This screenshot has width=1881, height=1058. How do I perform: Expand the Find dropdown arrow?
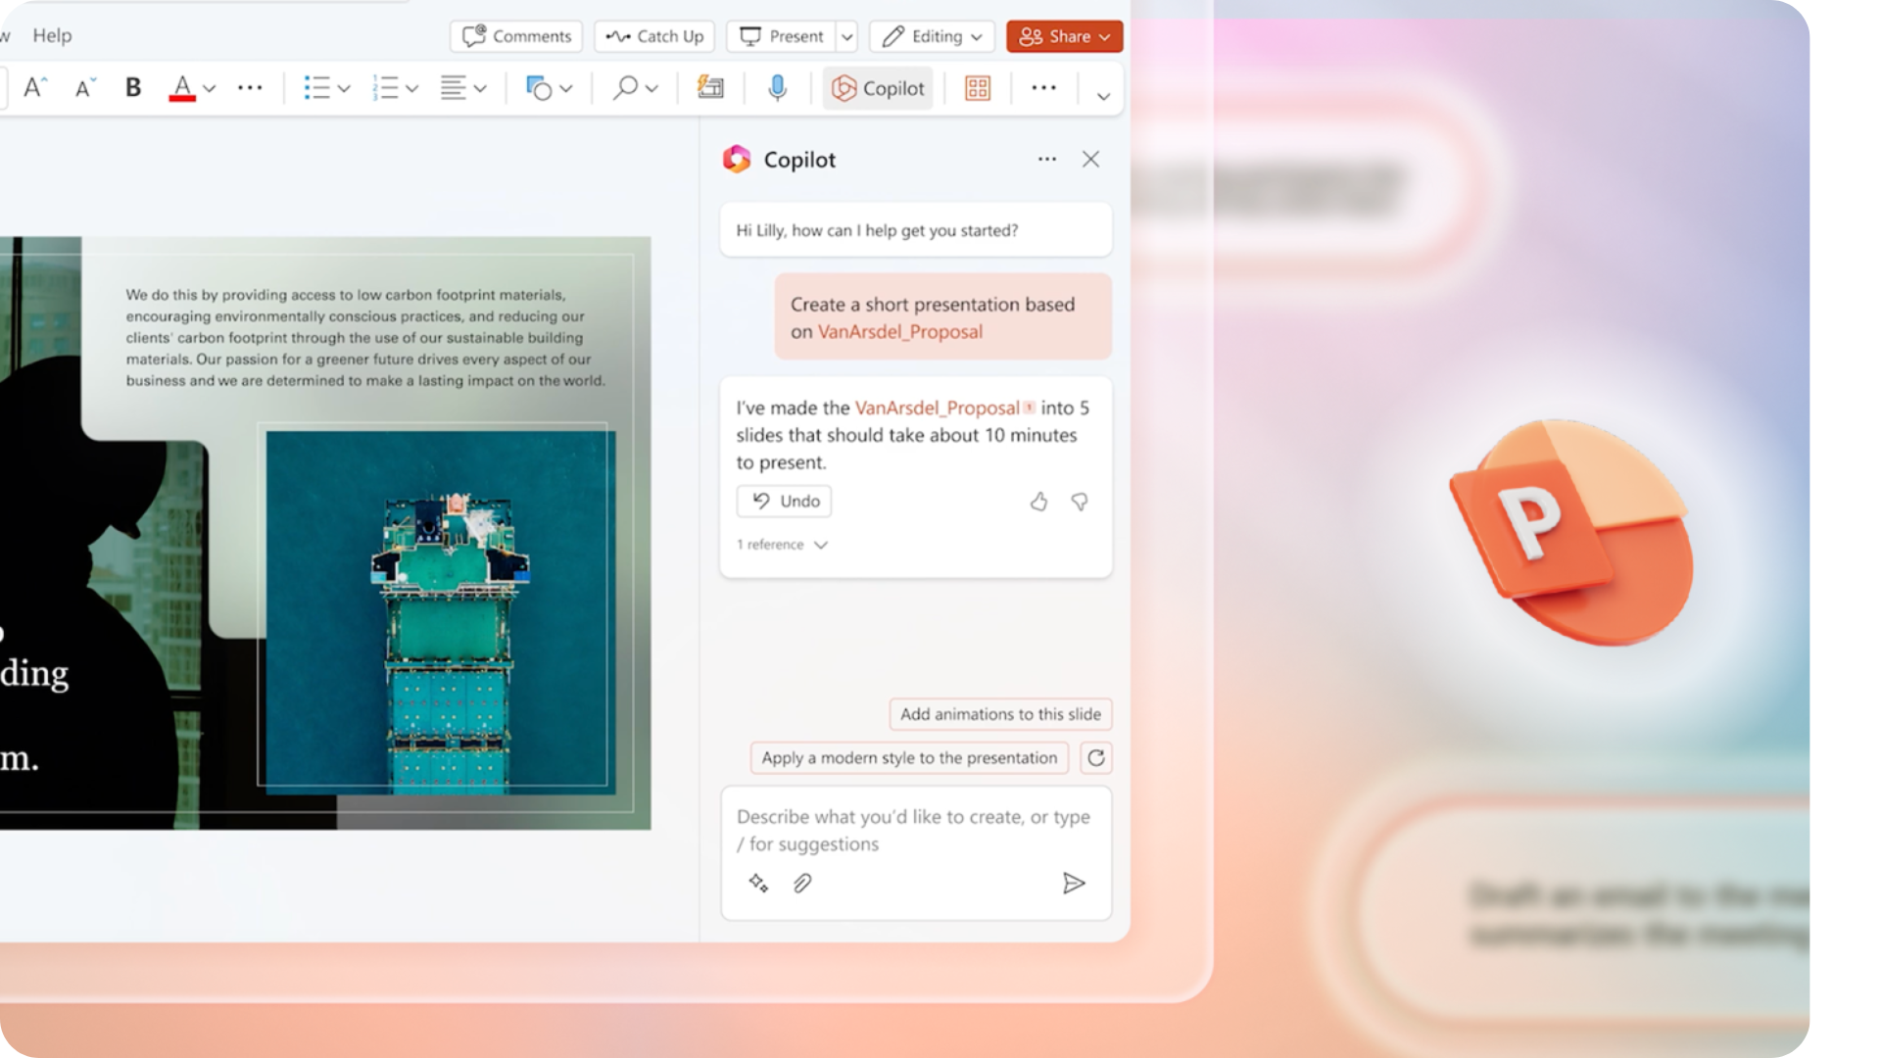[x=652, y=89]
